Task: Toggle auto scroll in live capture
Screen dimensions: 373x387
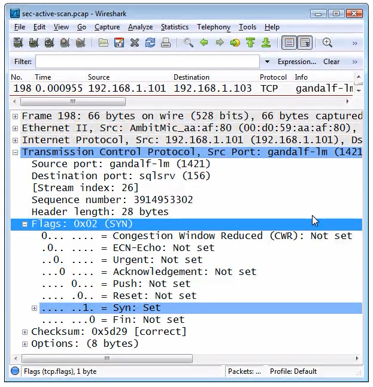Action: click(305, 43)
